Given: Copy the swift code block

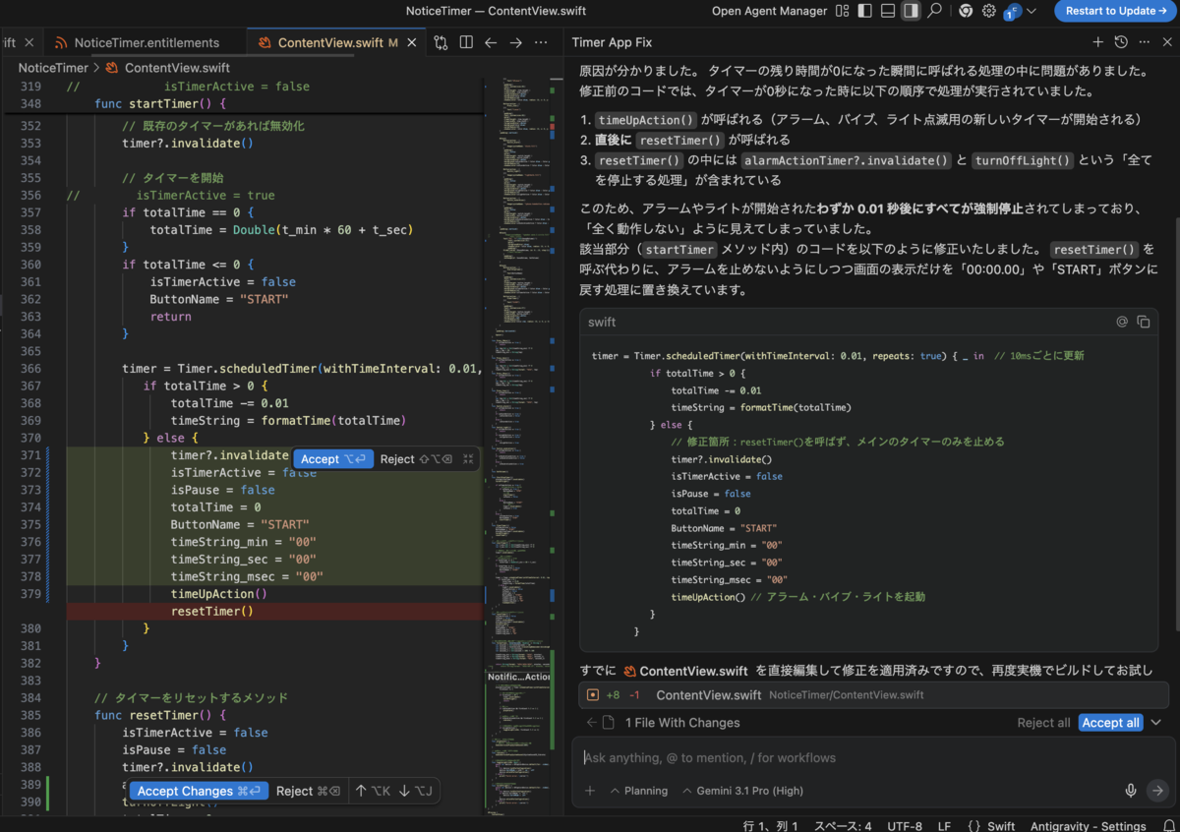Looking at the screenshot, I should pos(1144,322).
